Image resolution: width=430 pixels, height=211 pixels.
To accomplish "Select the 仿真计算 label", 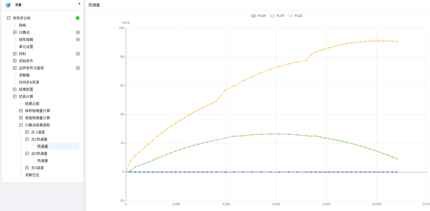I will 26,96.
